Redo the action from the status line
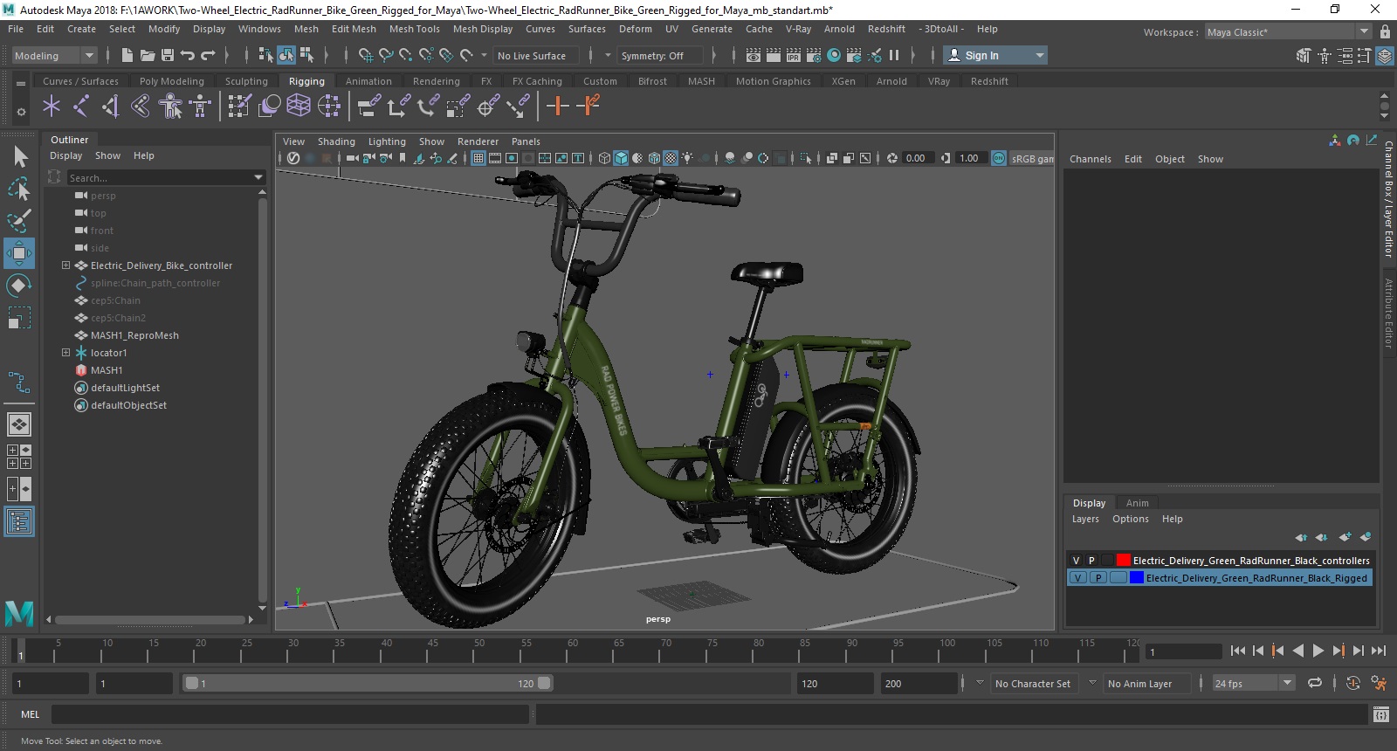Viewport: 1397px width, 751px height. [x=208, y=55]
